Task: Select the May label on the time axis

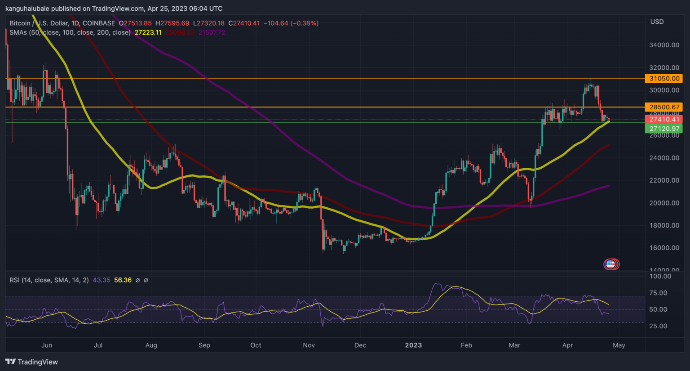Action: coord(619,345)
